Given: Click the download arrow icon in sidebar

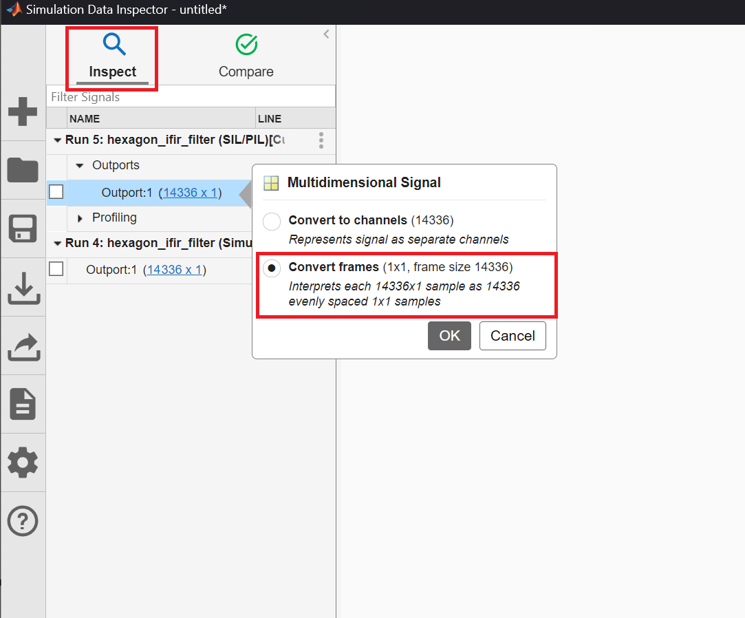Looking at the screenshot, I should point(23,288).
